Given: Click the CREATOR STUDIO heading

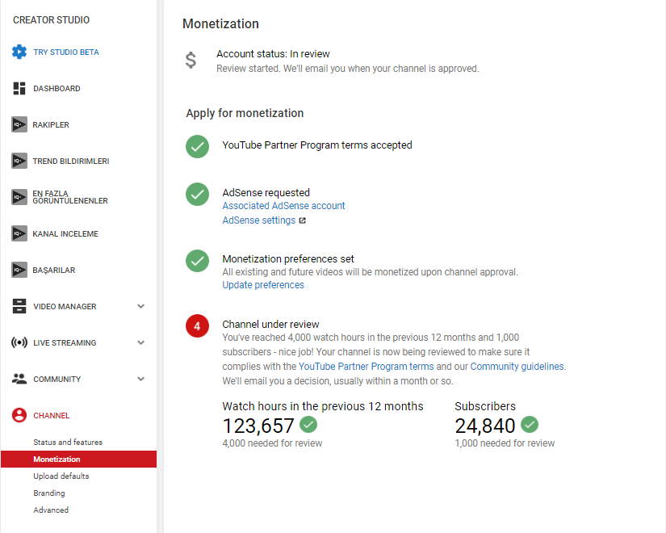Looking at the screenshot, I should tap(51, 20).
